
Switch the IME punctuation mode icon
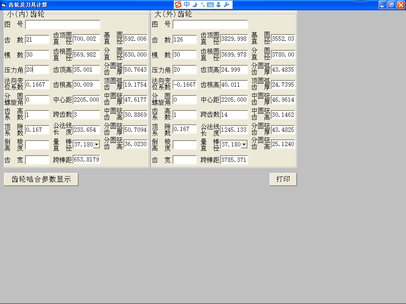203,5
